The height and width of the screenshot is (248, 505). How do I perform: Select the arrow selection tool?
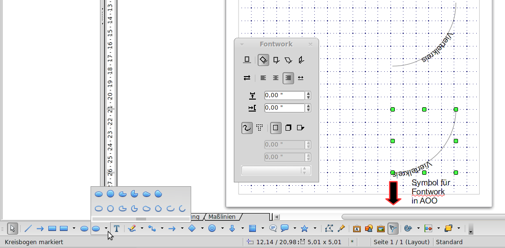pos(13,229)
